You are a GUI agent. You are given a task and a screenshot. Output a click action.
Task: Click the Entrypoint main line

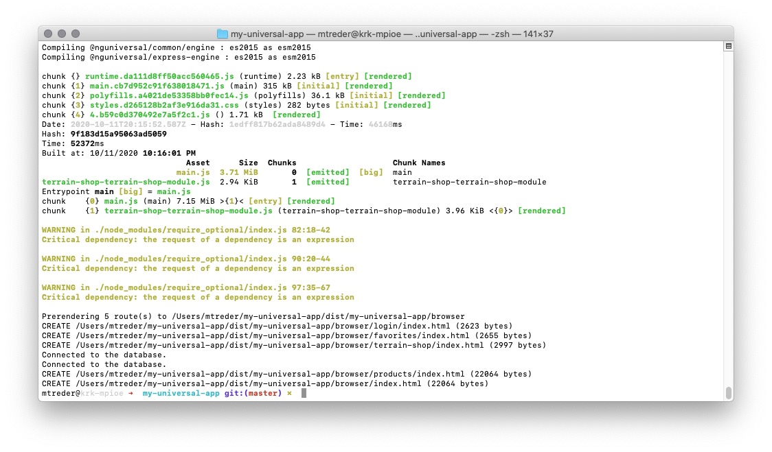(x=116, y=191)
